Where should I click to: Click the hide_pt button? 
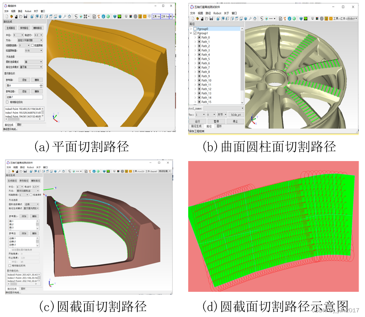pyautogui.click(x=236, y=115)
